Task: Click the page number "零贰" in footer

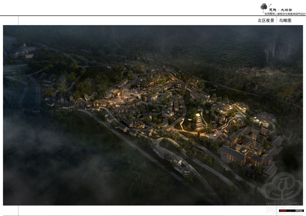Action: coord(299,211)
